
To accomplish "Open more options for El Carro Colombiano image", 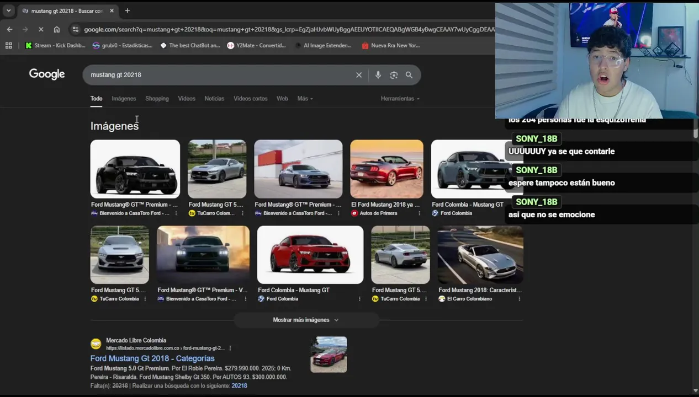I will (519, 299).
